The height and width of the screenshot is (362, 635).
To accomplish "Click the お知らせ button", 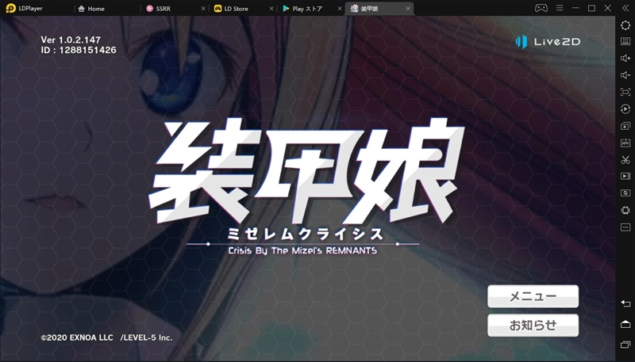I will 533,326.
